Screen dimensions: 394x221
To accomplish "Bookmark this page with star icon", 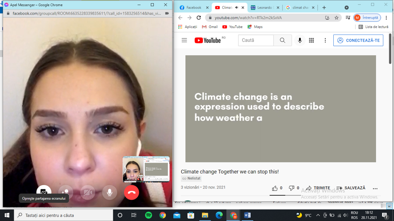I will click(x=336, y=18).
